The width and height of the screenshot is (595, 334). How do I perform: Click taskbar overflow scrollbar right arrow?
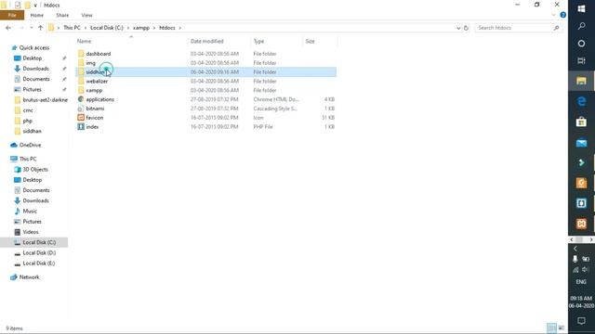[591, 239]
